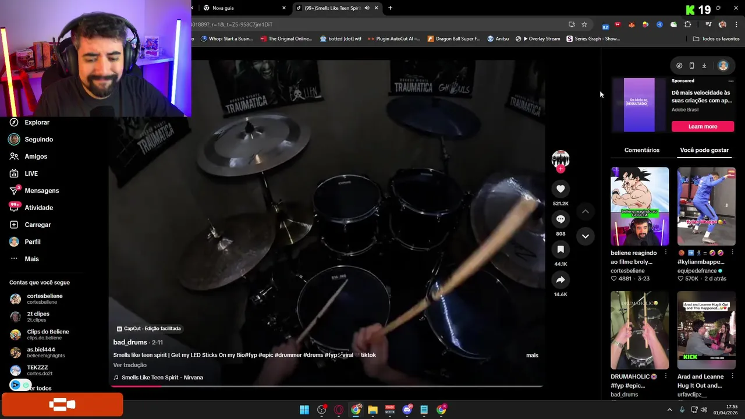Follow bad_drums via the red plus badge
Screen dimensions: 745x419
click(560, 169)
